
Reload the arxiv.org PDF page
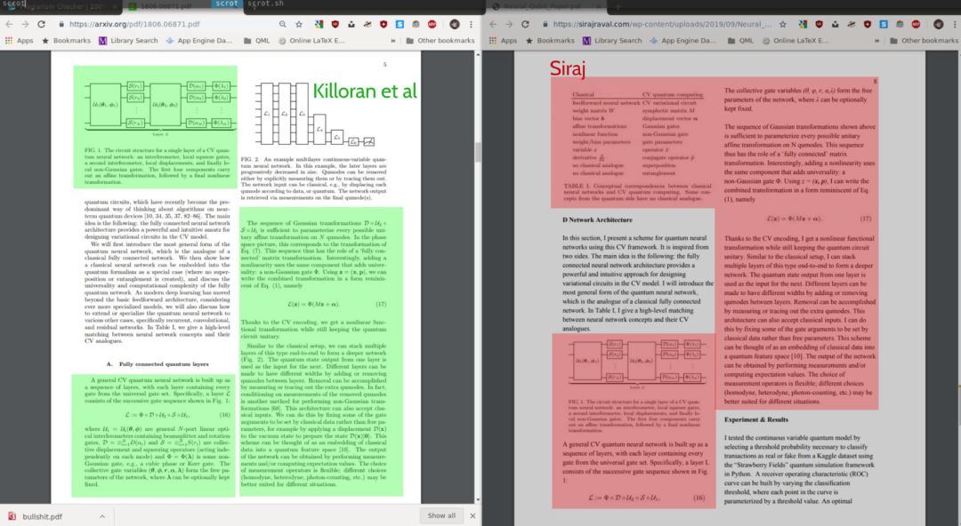pyautogui.click(x=41, y=24)
